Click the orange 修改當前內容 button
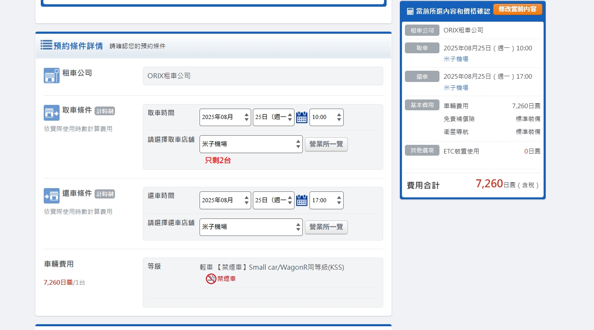Image resolution: width=594 pixels, height=330 pixels. point(518,9)
